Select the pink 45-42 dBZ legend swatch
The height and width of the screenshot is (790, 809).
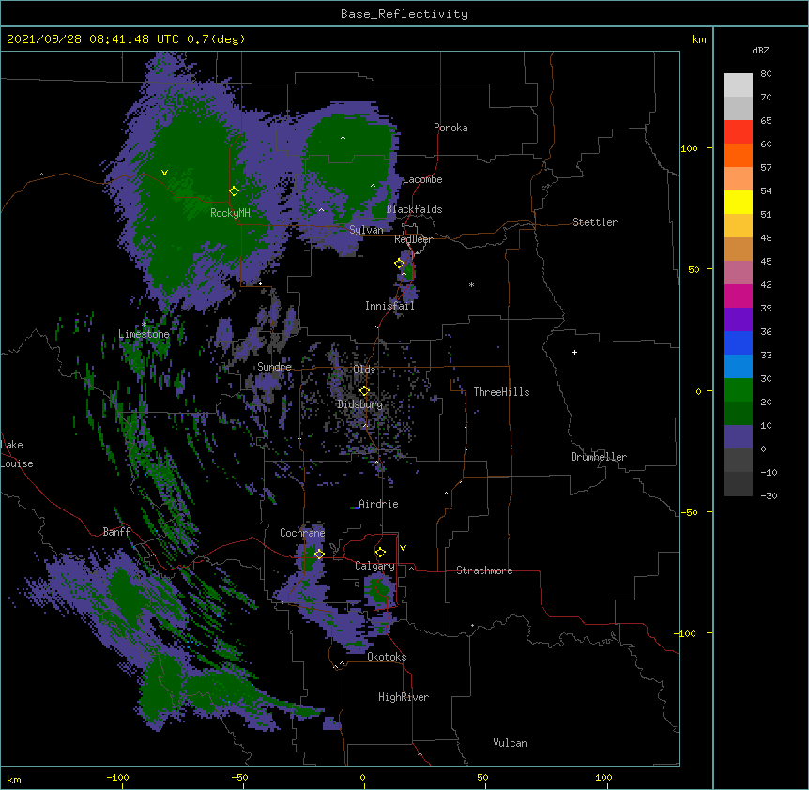coord(738,273)
